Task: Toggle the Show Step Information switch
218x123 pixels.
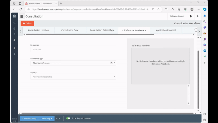Action: [x=68, y=118]
